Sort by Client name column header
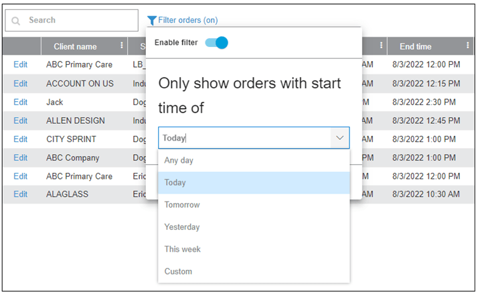Screen dimensions: 482x294 click(75, 46)
